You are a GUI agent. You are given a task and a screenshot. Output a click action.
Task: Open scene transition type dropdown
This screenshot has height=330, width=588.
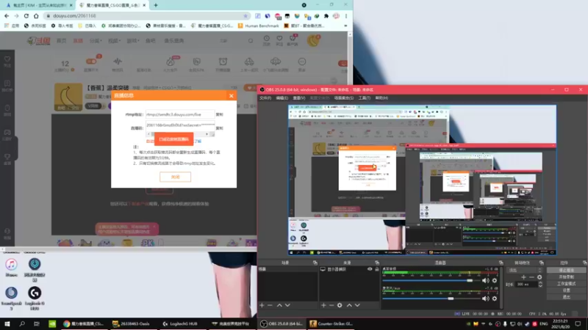[525, 270]
